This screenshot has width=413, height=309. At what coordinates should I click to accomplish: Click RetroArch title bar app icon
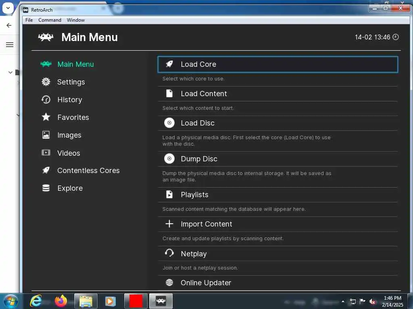[x=25, y=10]
